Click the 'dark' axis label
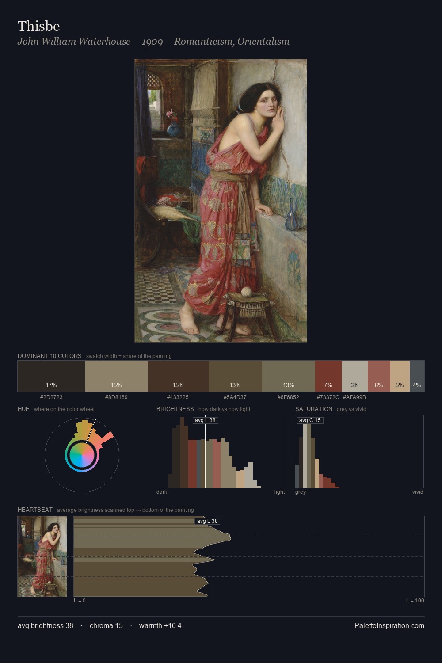 162,492
